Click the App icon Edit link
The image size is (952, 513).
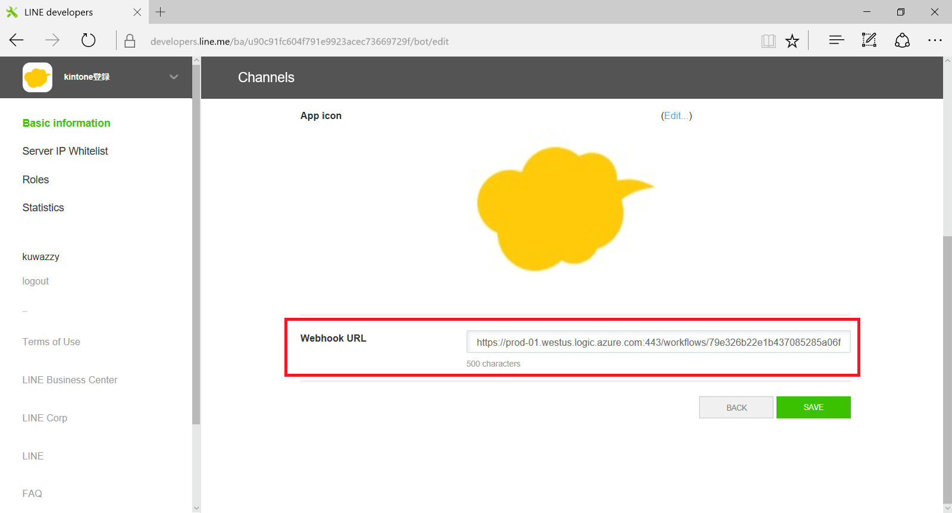click(x=677, y=116)
